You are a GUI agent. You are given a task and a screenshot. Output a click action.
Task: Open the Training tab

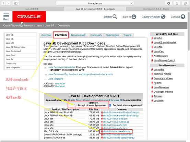tap(127, 35)
